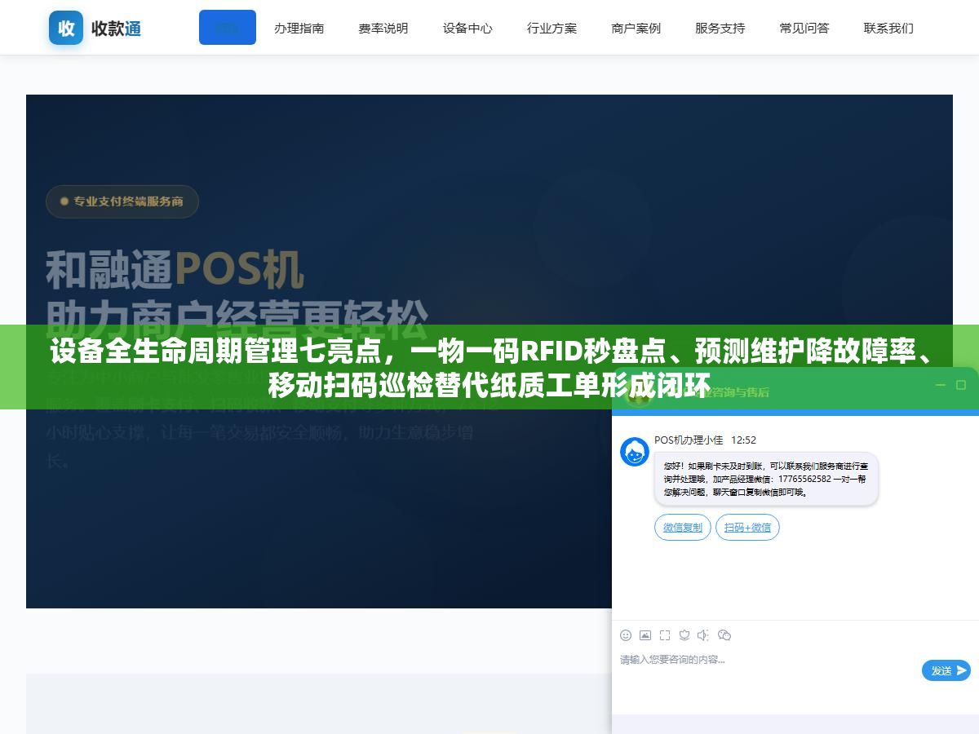Toggle the chat sound speaker icon
Image resolution: width=979 pixels, height=734 pixels.
[x=703, y=635]
